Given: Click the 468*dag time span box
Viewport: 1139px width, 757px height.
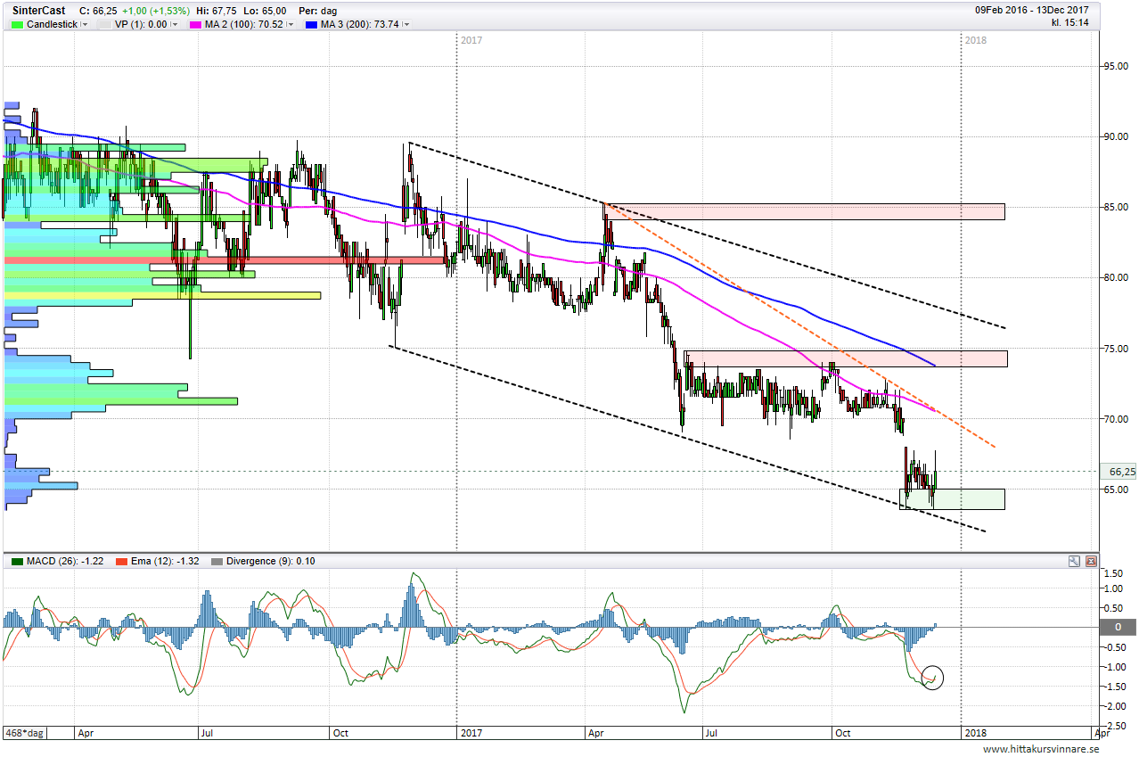Looking at the screenshot, I should [26, 733].
